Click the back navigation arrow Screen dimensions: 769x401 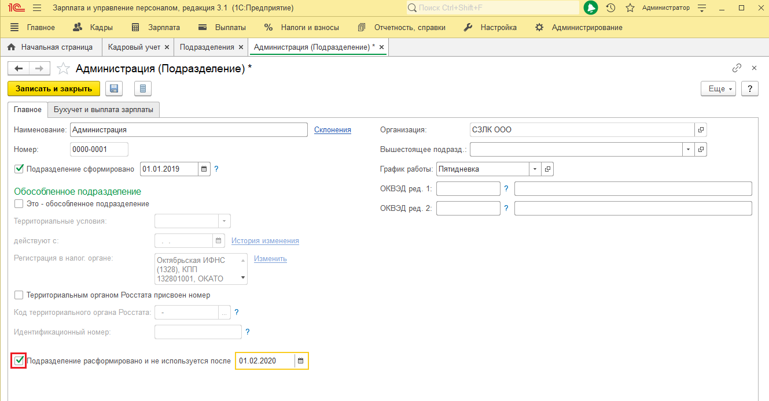coord(19,69)
